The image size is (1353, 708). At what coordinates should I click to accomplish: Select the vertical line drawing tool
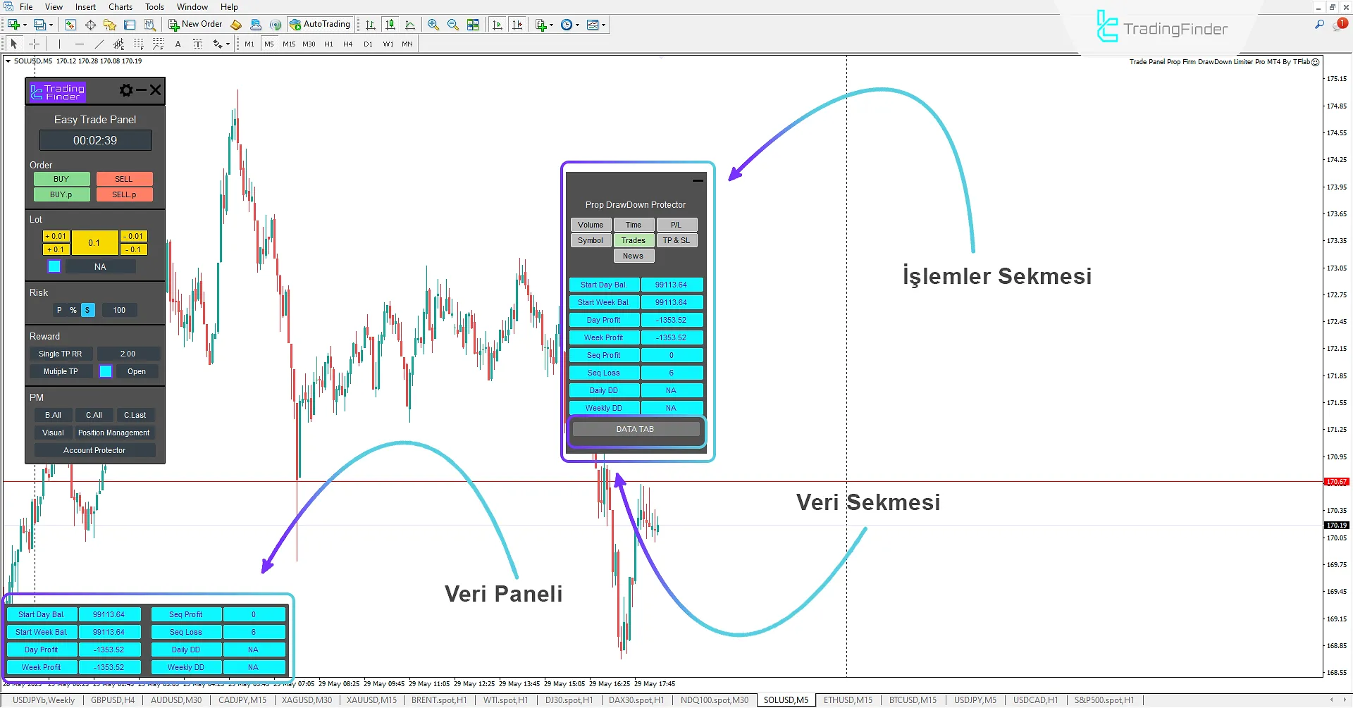(59, 43)
